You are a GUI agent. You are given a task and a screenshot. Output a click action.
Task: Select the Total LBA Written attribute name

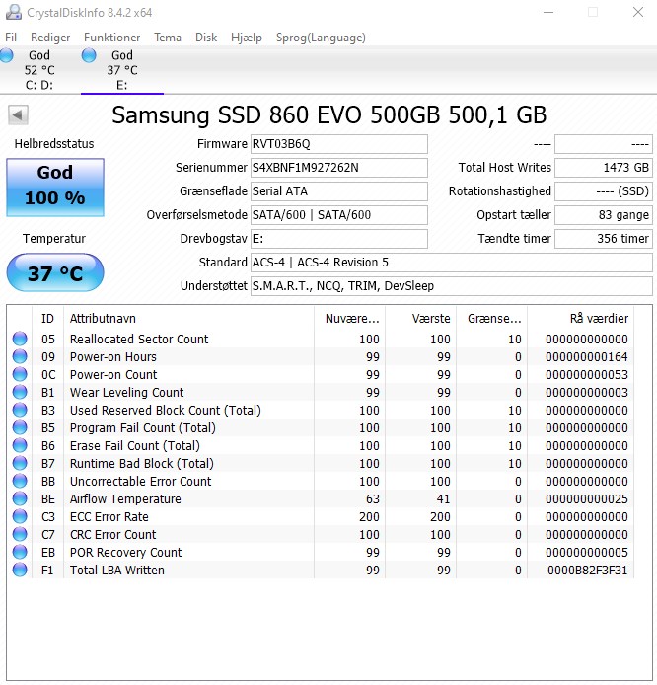[117, 571]
